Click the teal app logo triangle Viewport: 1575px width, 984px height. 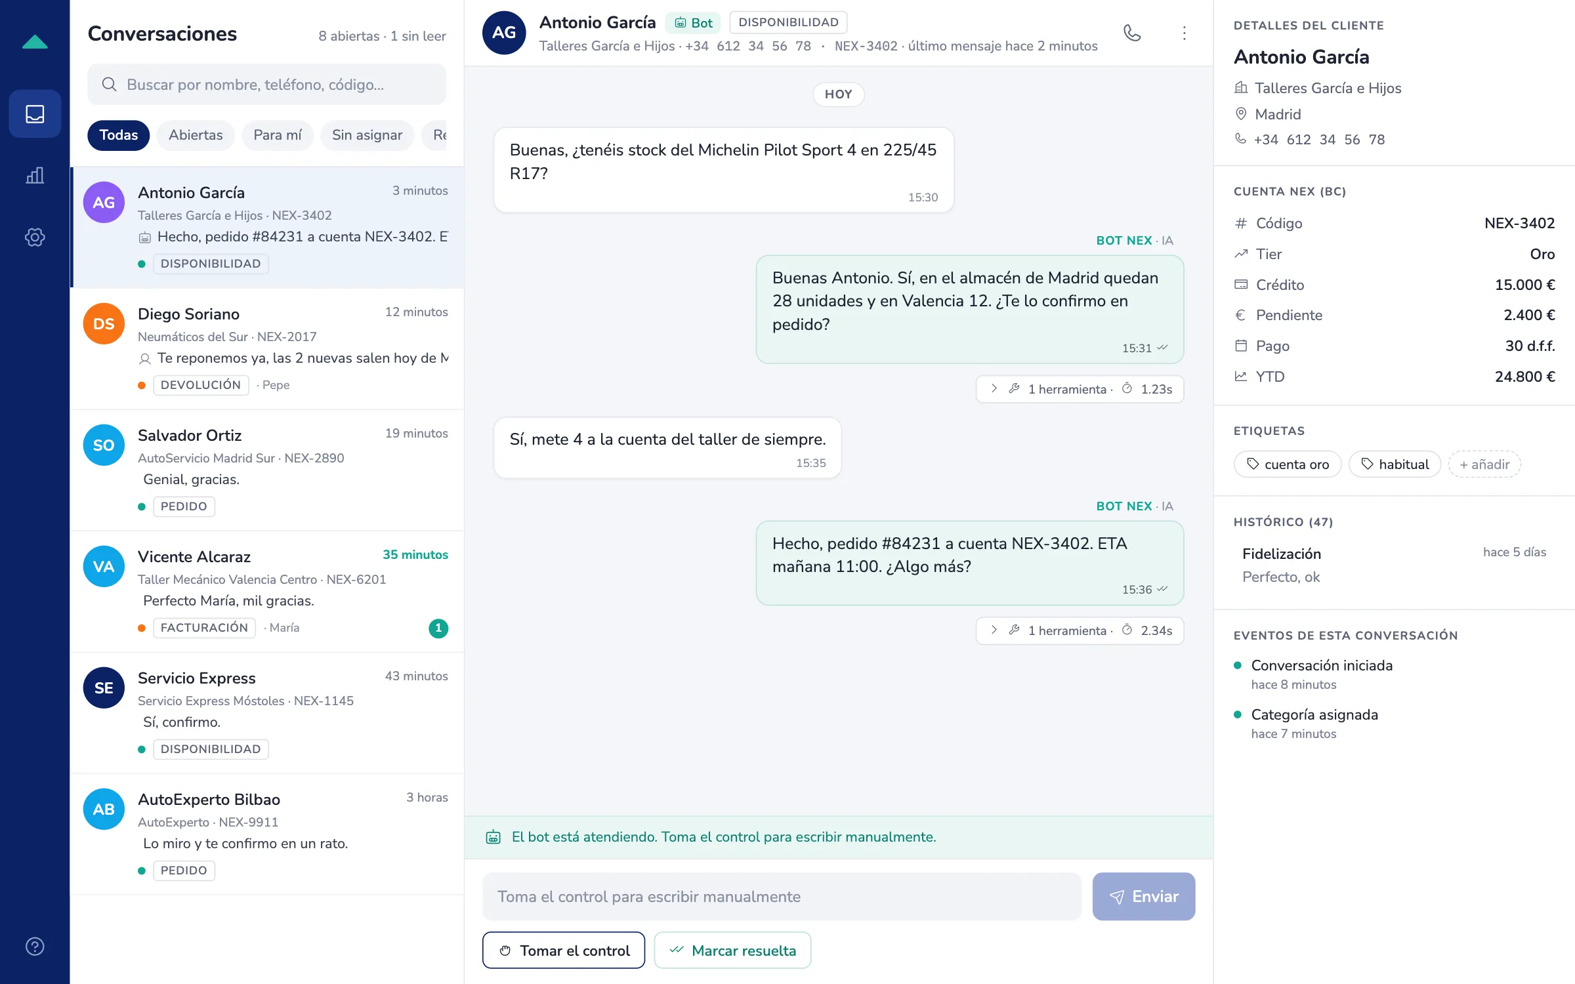point(35,42)
